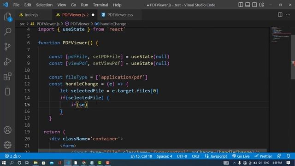Open the src folder breadcrumb
This screenshot has width=295, height=166.
click(22, 24)
